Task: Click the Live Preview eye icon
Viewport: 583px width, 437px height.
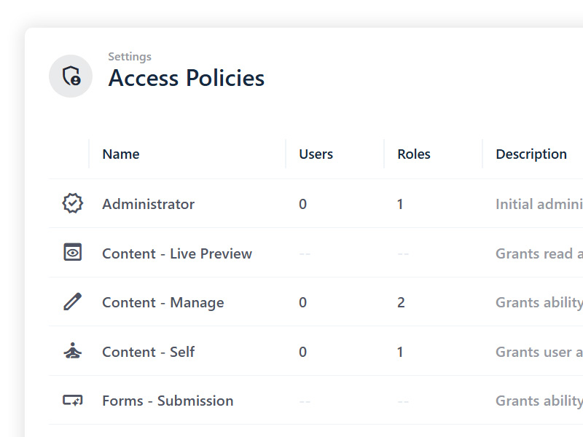Action: click(x=72, y=253)
